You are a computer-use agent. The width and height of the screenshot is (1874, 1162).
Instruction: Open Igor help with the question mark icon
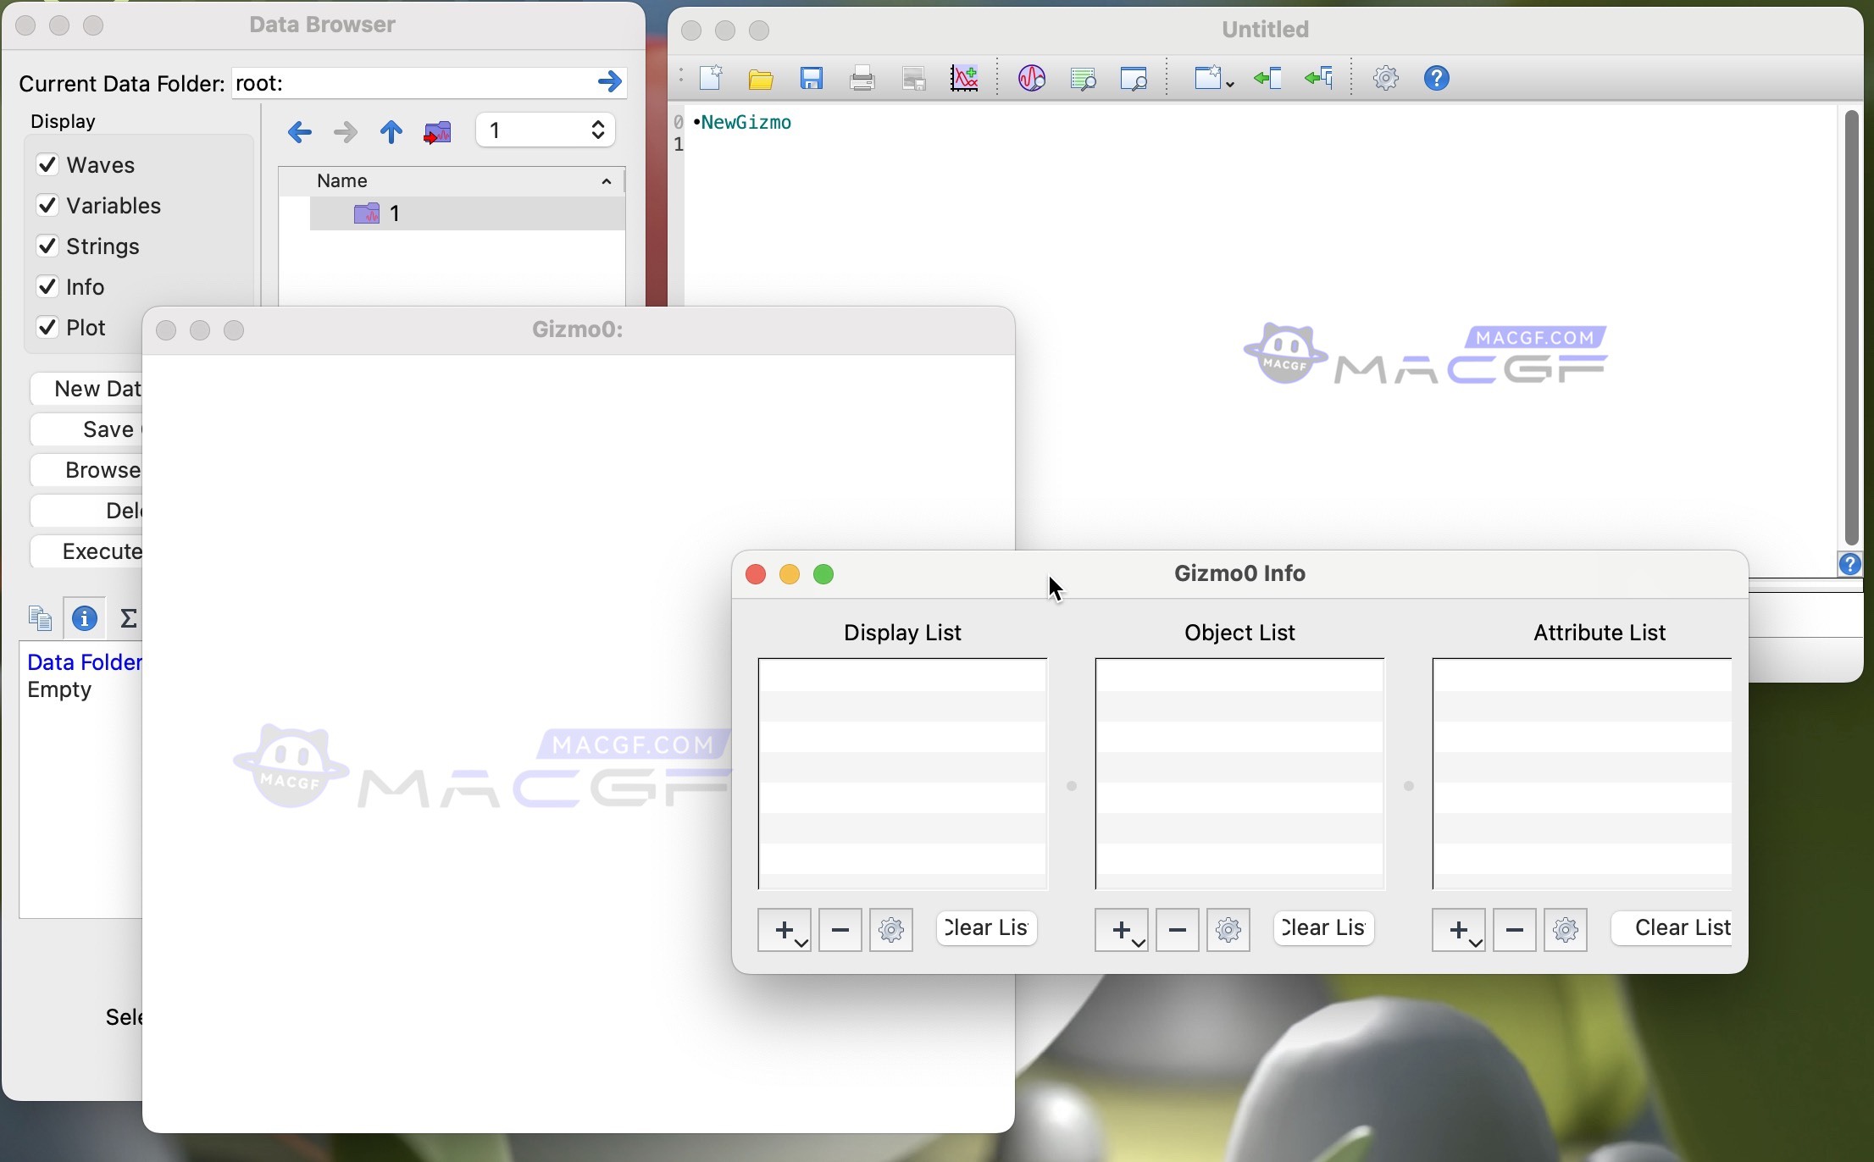[x=1436, y=78]
